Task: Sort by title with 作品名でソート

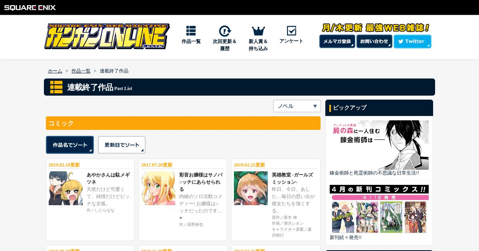Action: [70, 145]
